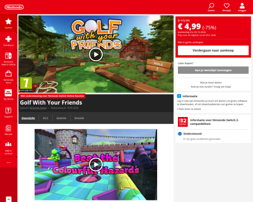Open the wishlist heart icon in header
Screen dimensions: 253x202
tap(226, 6)
